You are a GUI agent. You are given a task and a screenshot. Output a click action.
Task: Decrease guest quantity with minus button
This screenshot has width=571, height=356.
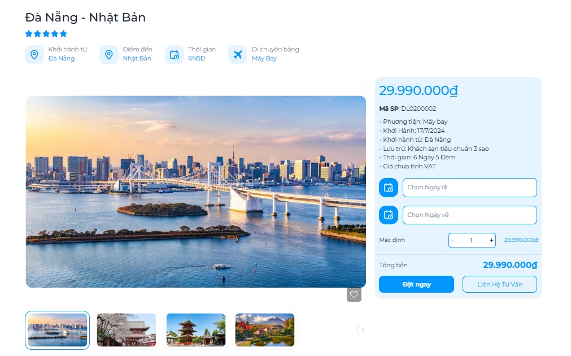(x=453, y=241)
